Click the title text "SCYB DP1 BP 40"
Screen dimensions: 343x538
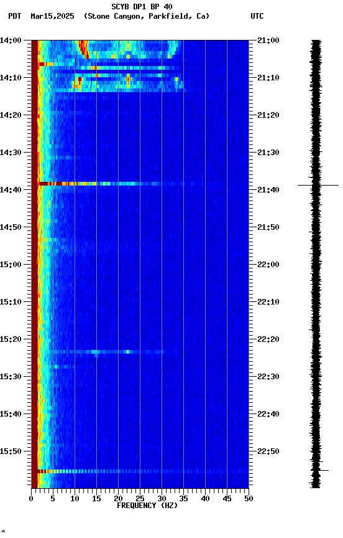click(x=142, y=7)
